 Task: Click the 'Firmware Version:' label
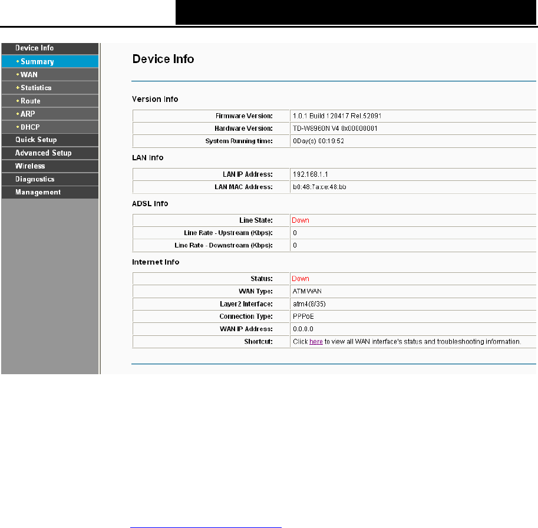click(244, 116)
